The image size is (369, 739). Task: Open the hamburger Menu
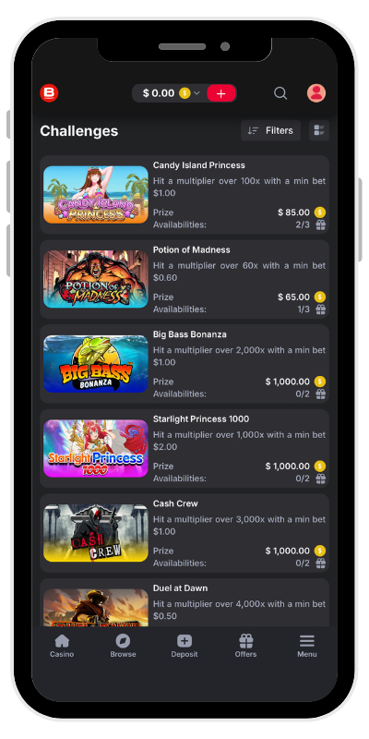pyautogui.click(x=307, y=646)
